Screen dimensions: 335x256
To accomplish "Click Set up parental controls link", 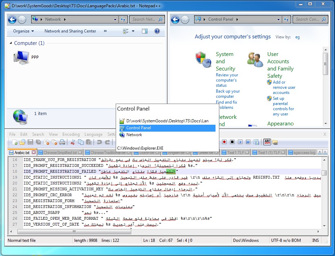I will 283,106.
